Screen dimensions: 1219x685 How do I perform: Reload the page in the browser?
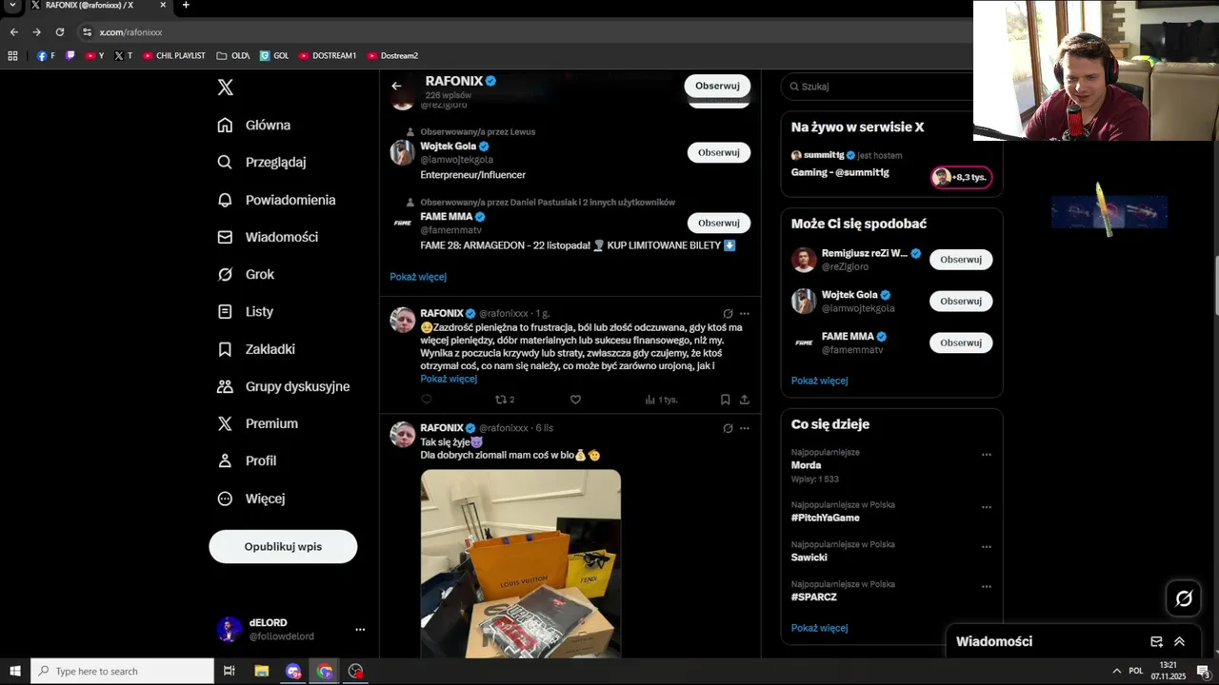point(59,31)
